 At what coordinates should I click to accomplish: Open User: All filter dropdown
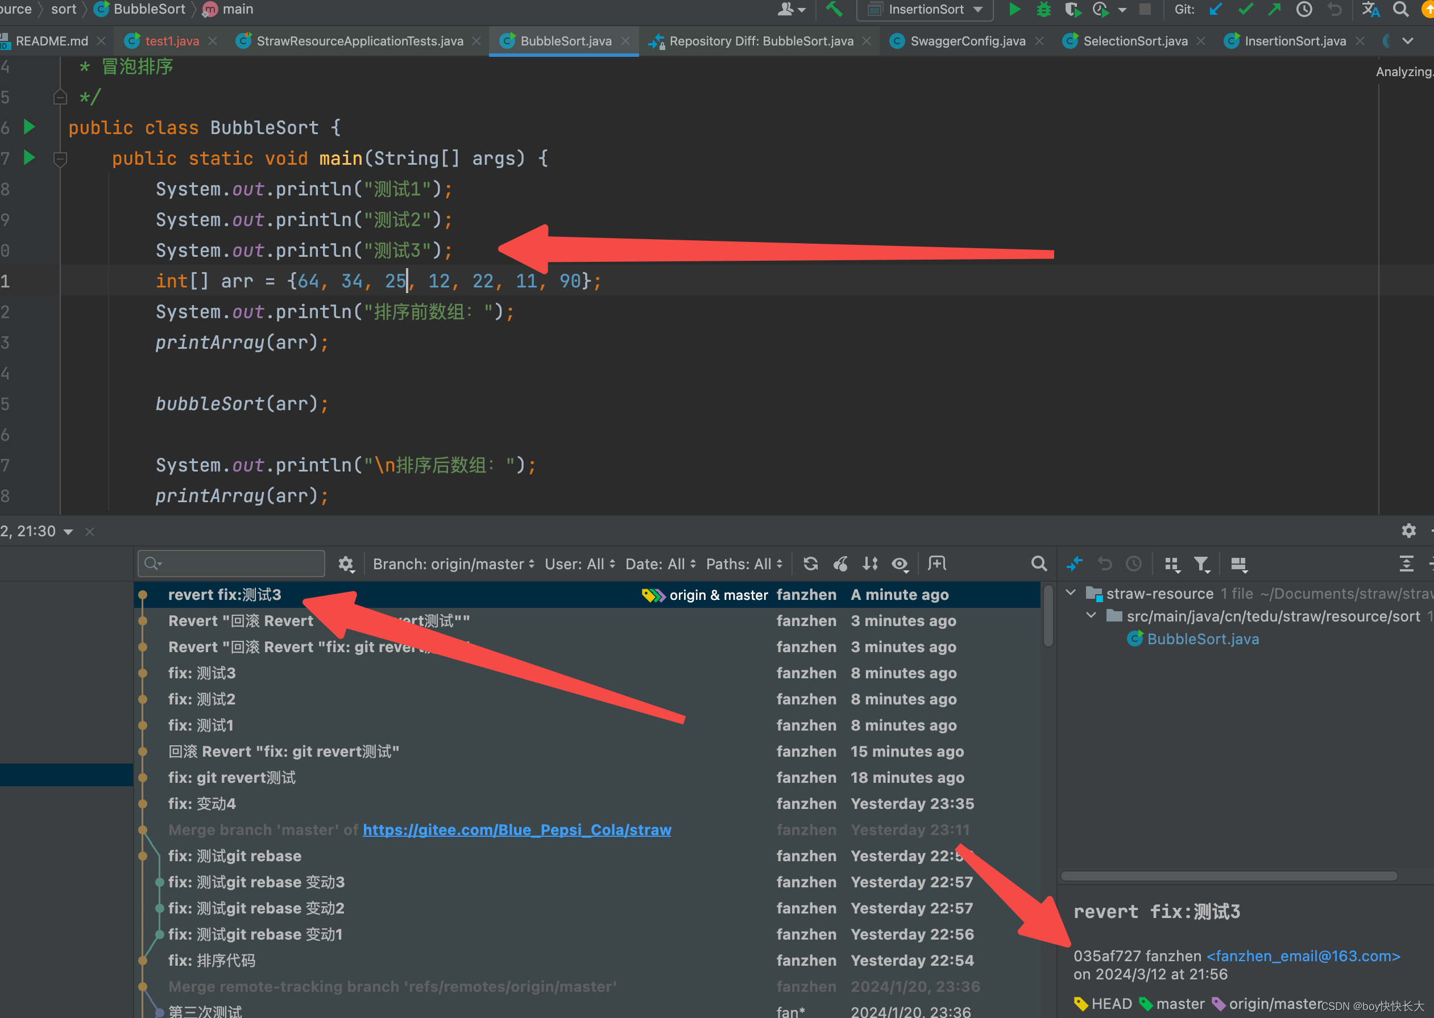click(579, 564)
